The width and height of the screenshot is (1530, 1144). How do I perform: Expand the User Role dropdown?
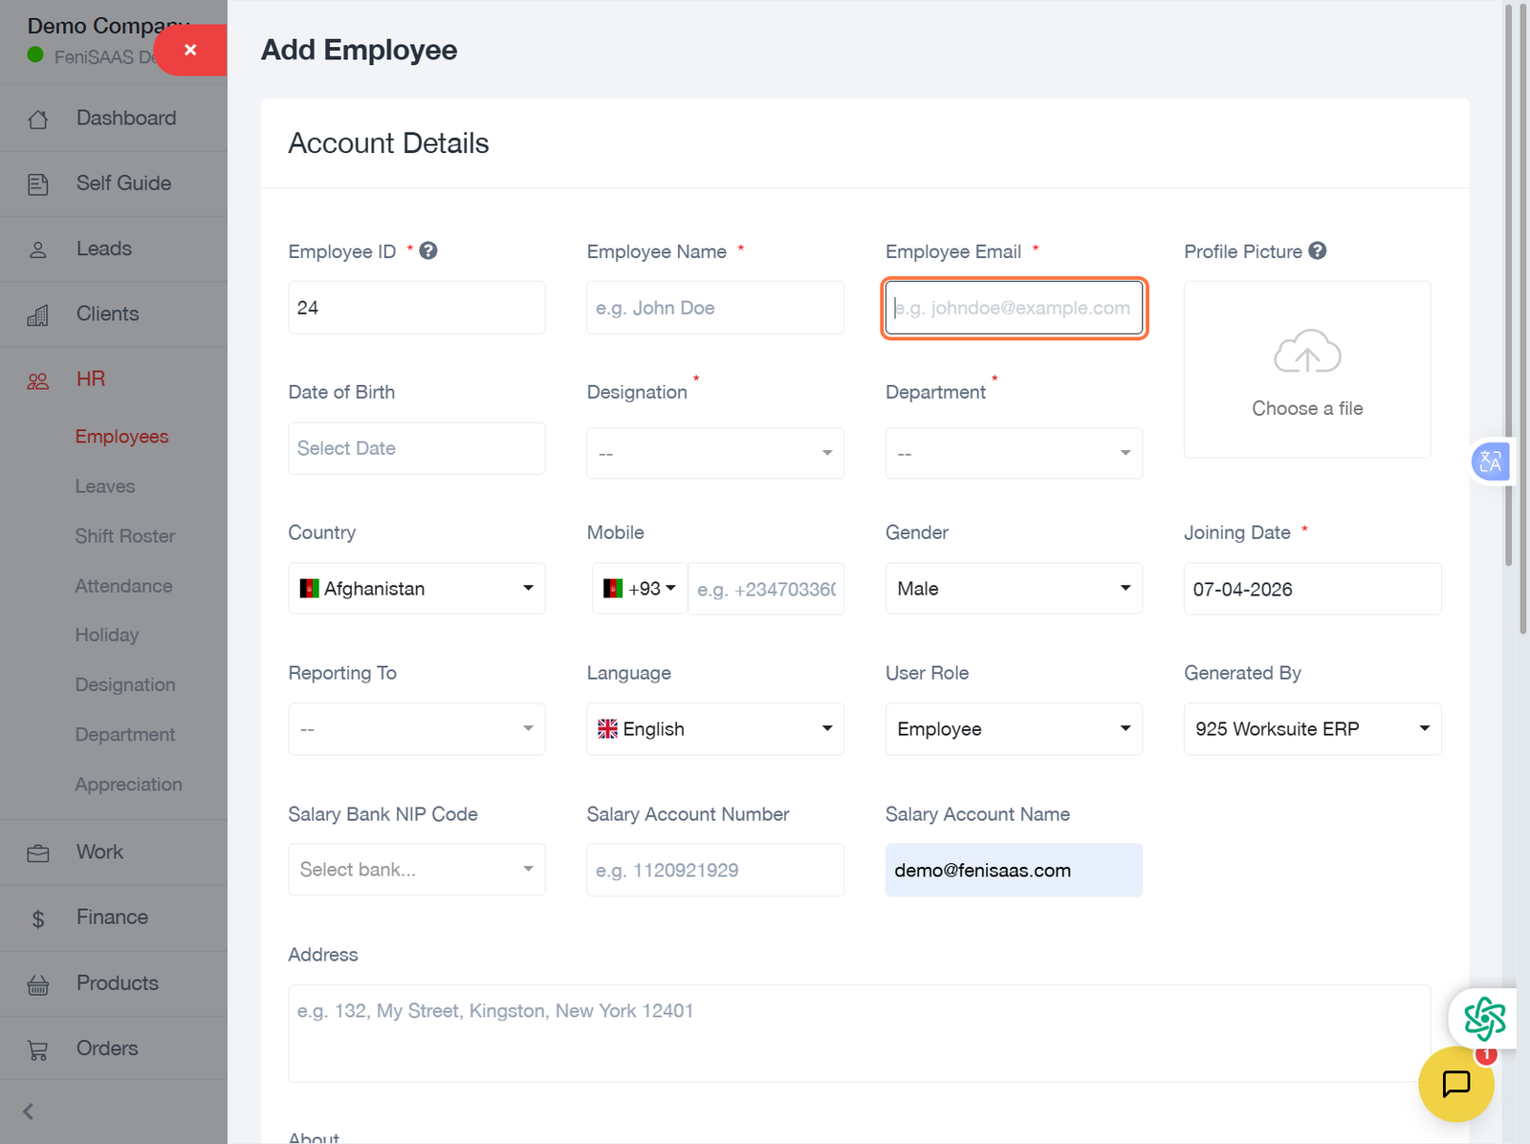[x=1013, y=729]
